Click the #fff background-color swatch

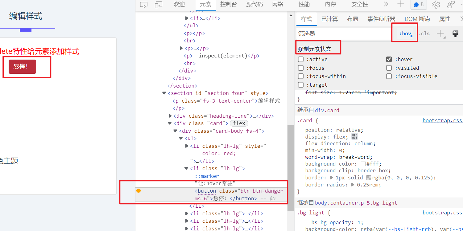[x=363, y=164]
